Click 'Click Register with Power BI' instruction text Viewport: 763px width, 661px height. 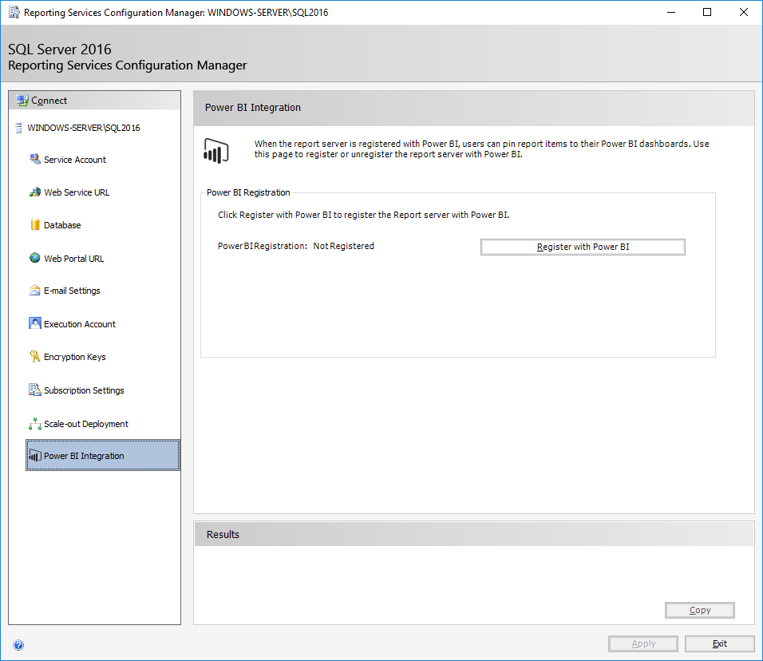tap(363, 215)
